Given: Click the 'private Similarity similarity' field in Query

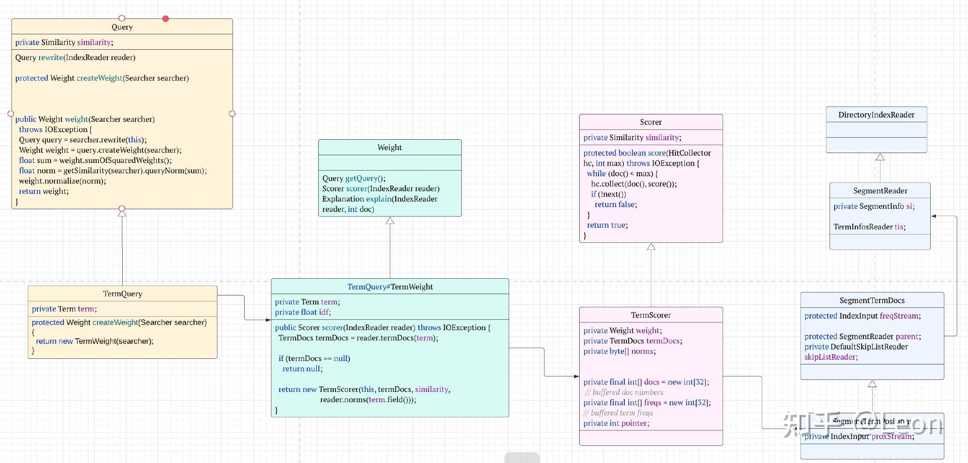Looking at the screenshot, I should (64, 42).
